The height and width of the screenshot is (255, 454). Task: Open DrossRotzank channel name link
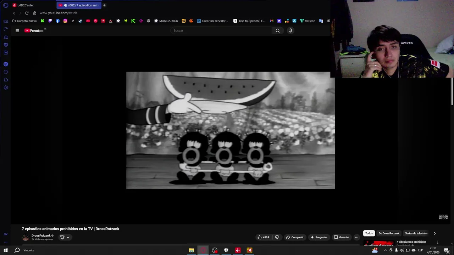pos(41,236)
